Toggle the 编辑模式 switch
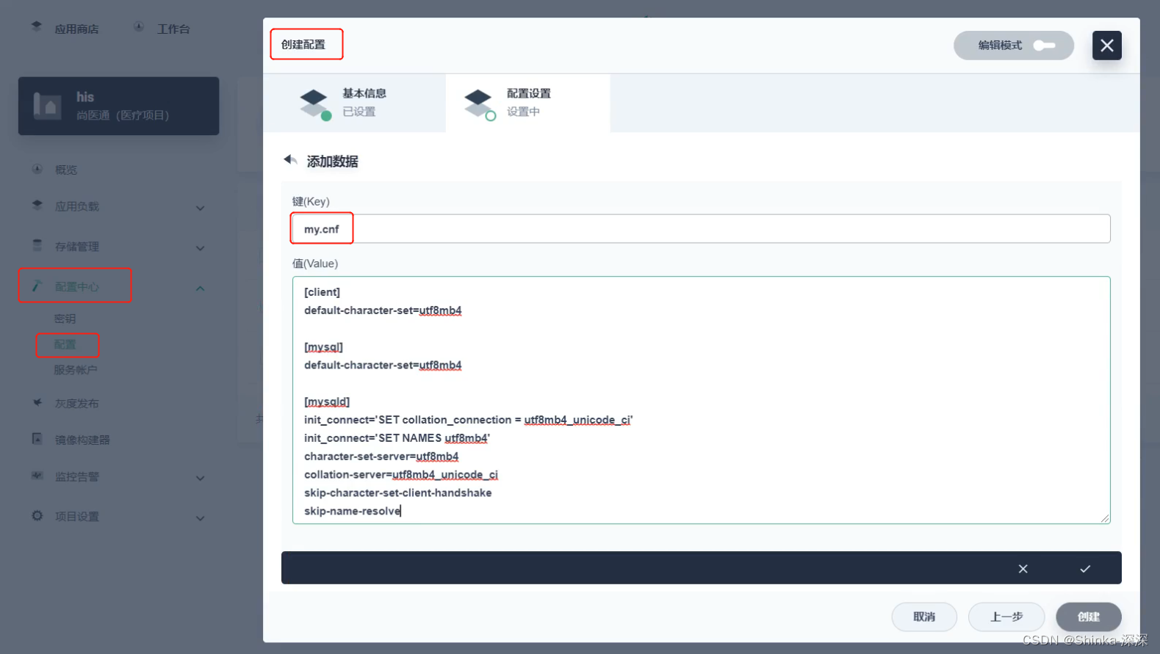Image resolution: width=1160 pixels, height=654 pixels. pos(1044,46)
